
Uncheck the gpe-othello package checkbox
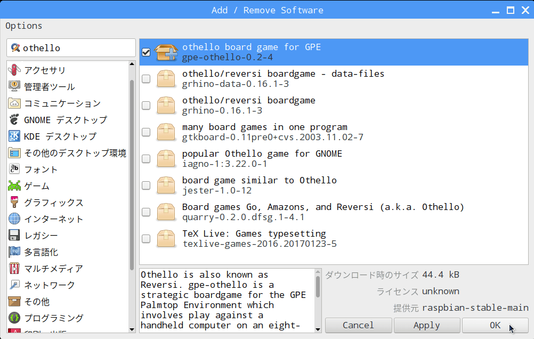pos(146,52)
